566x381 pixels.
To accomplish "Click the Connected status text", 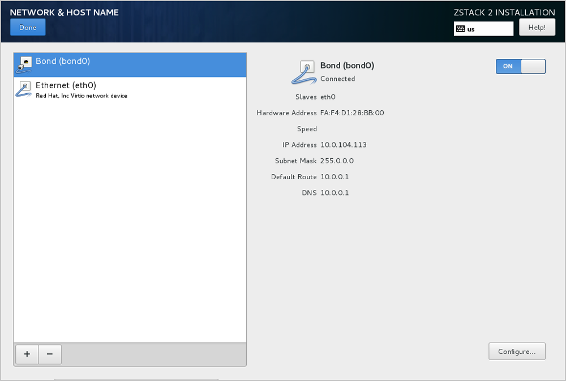I will pos(337,79).
